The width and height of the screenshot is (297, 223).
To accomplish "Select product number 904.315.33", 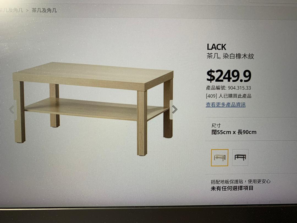I will click(x=239, y=88).
